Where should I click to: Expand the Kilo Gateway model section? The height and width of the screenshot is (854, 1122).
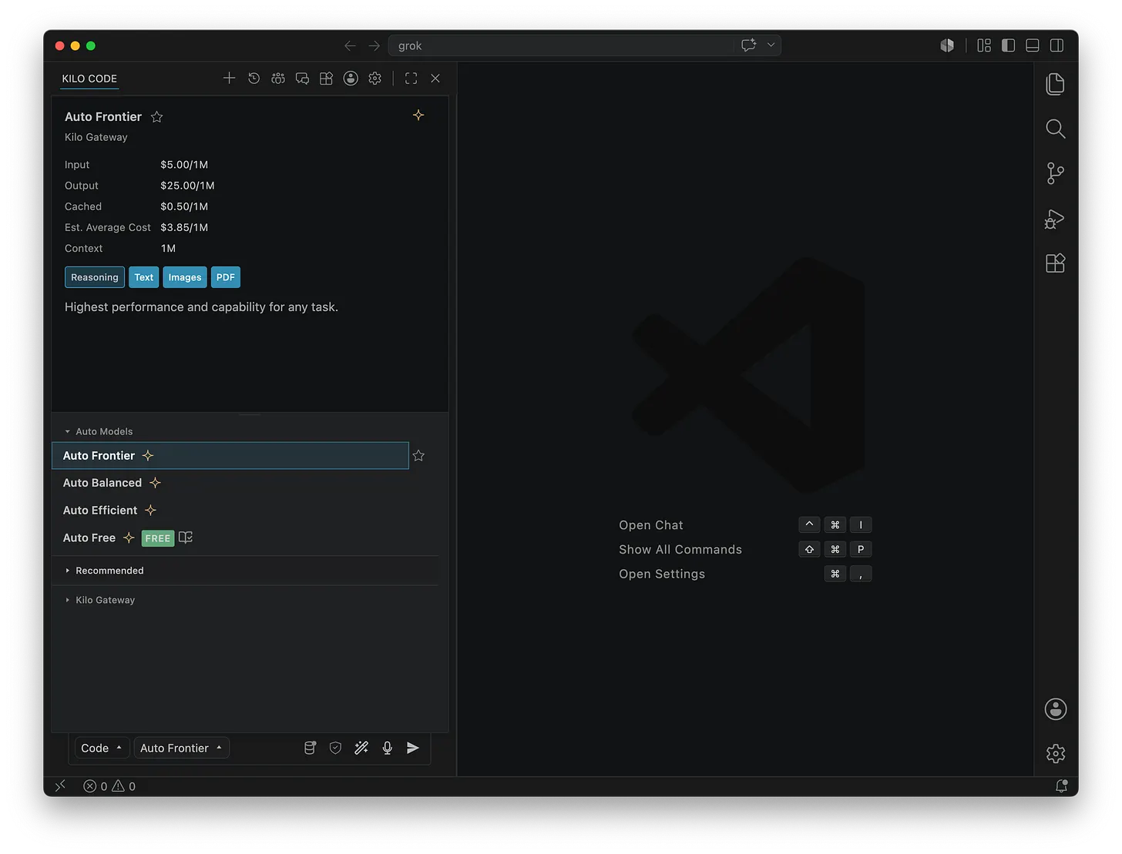[x=99, y=600]
